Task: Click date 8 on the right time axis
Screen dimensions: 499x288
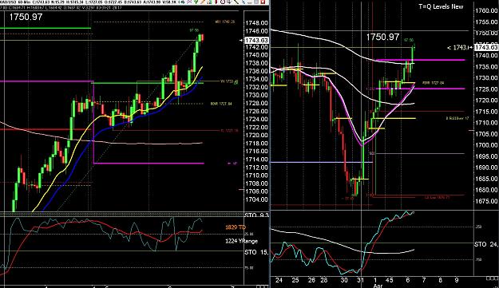Action: pyautogui.click(x=441, y=280)
